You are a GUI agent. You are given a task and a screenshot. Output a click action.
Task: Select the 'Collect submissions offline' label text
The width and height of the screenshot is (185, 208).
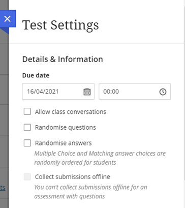pos(73,177)
